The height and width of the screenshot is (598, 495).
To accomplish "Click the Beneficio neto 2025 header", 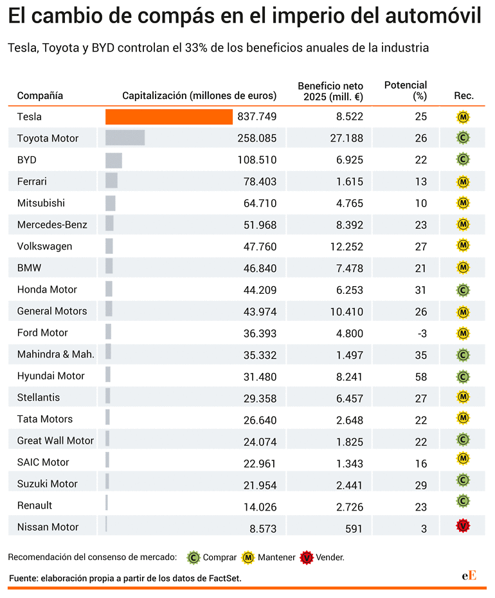I will (x=330, y=91).
